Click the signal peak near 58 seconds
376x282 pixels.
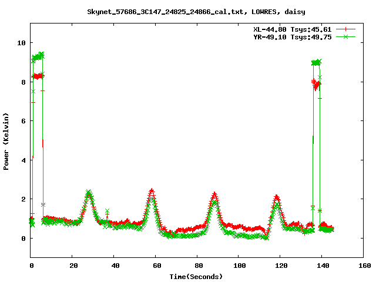click(152, 192)
